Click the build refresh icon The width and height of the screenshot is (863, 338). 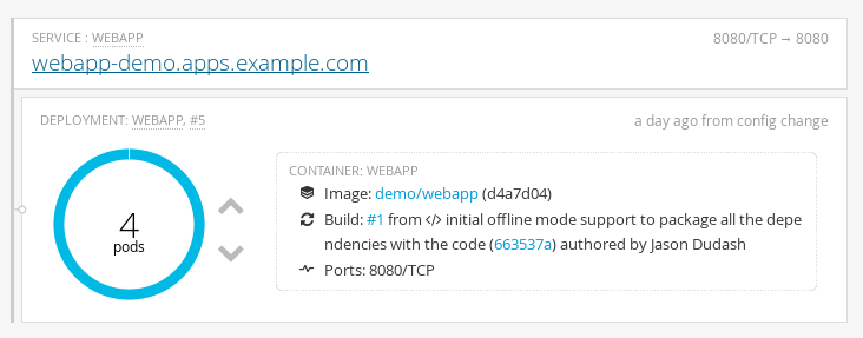[x=307, y=220]
